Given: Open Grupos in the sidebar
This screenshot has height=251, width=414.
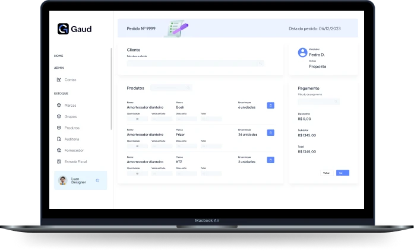Looking at the screenshot, I should click(70, 116).
